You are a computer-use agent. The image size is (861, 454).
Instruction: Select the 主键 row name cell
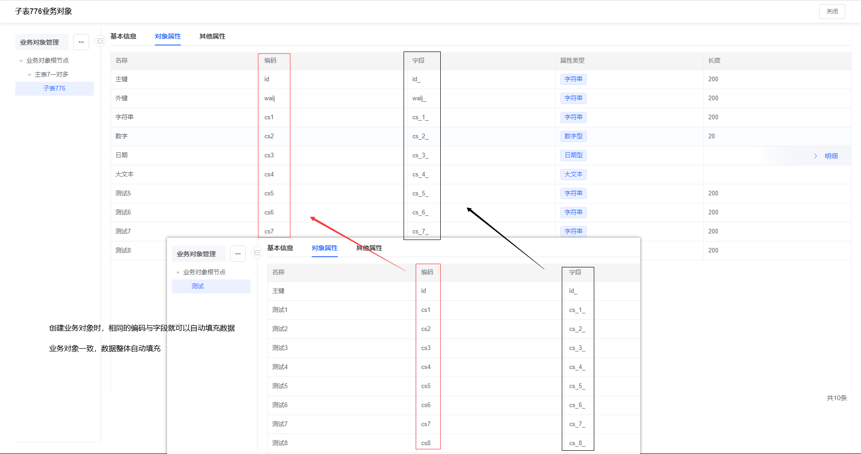(122, 79)
